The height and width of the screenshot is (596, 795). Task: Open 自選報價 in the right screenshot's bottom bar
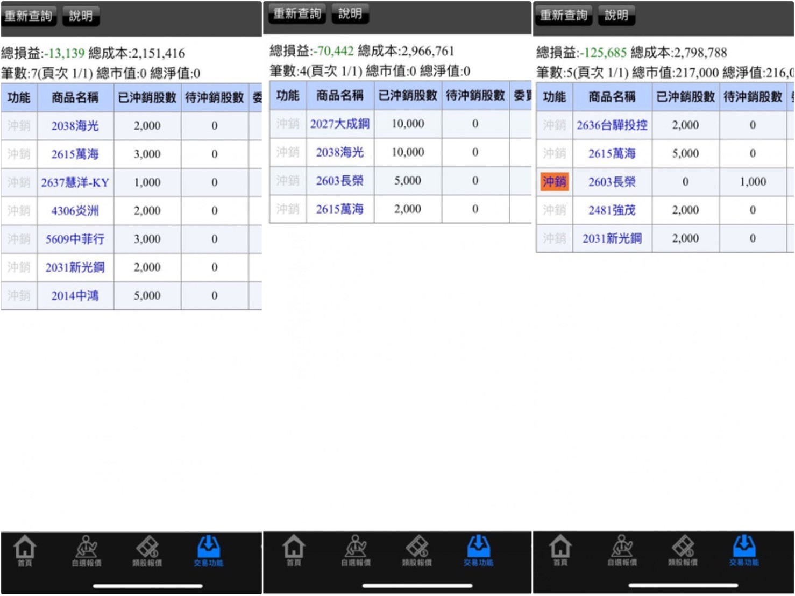[622, 550]
